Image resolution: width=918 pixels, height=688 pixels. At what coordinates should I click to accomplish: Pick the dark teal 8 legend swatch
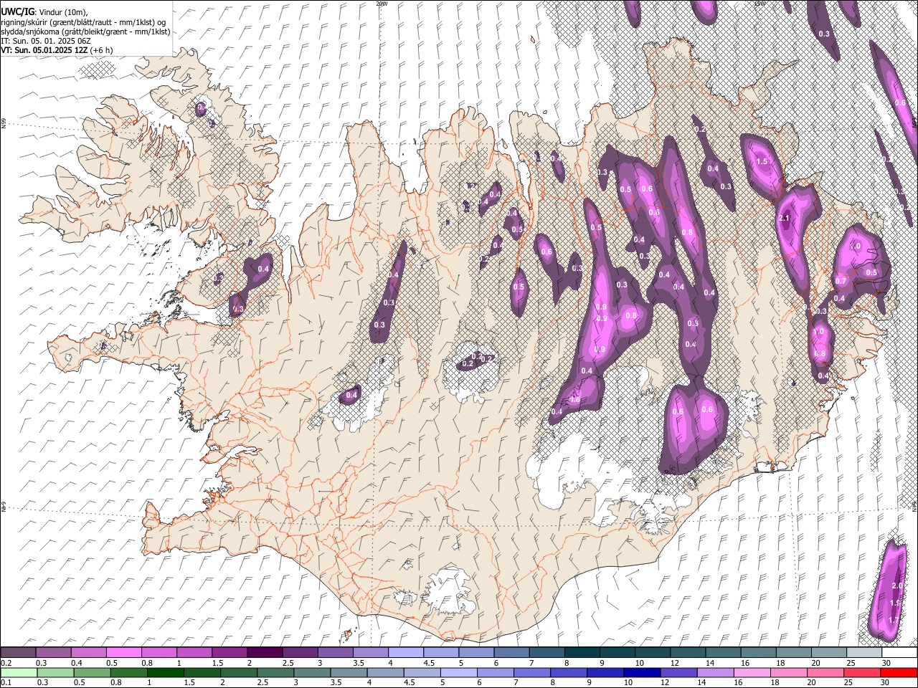pyautogui.click(x=582, y=653)
